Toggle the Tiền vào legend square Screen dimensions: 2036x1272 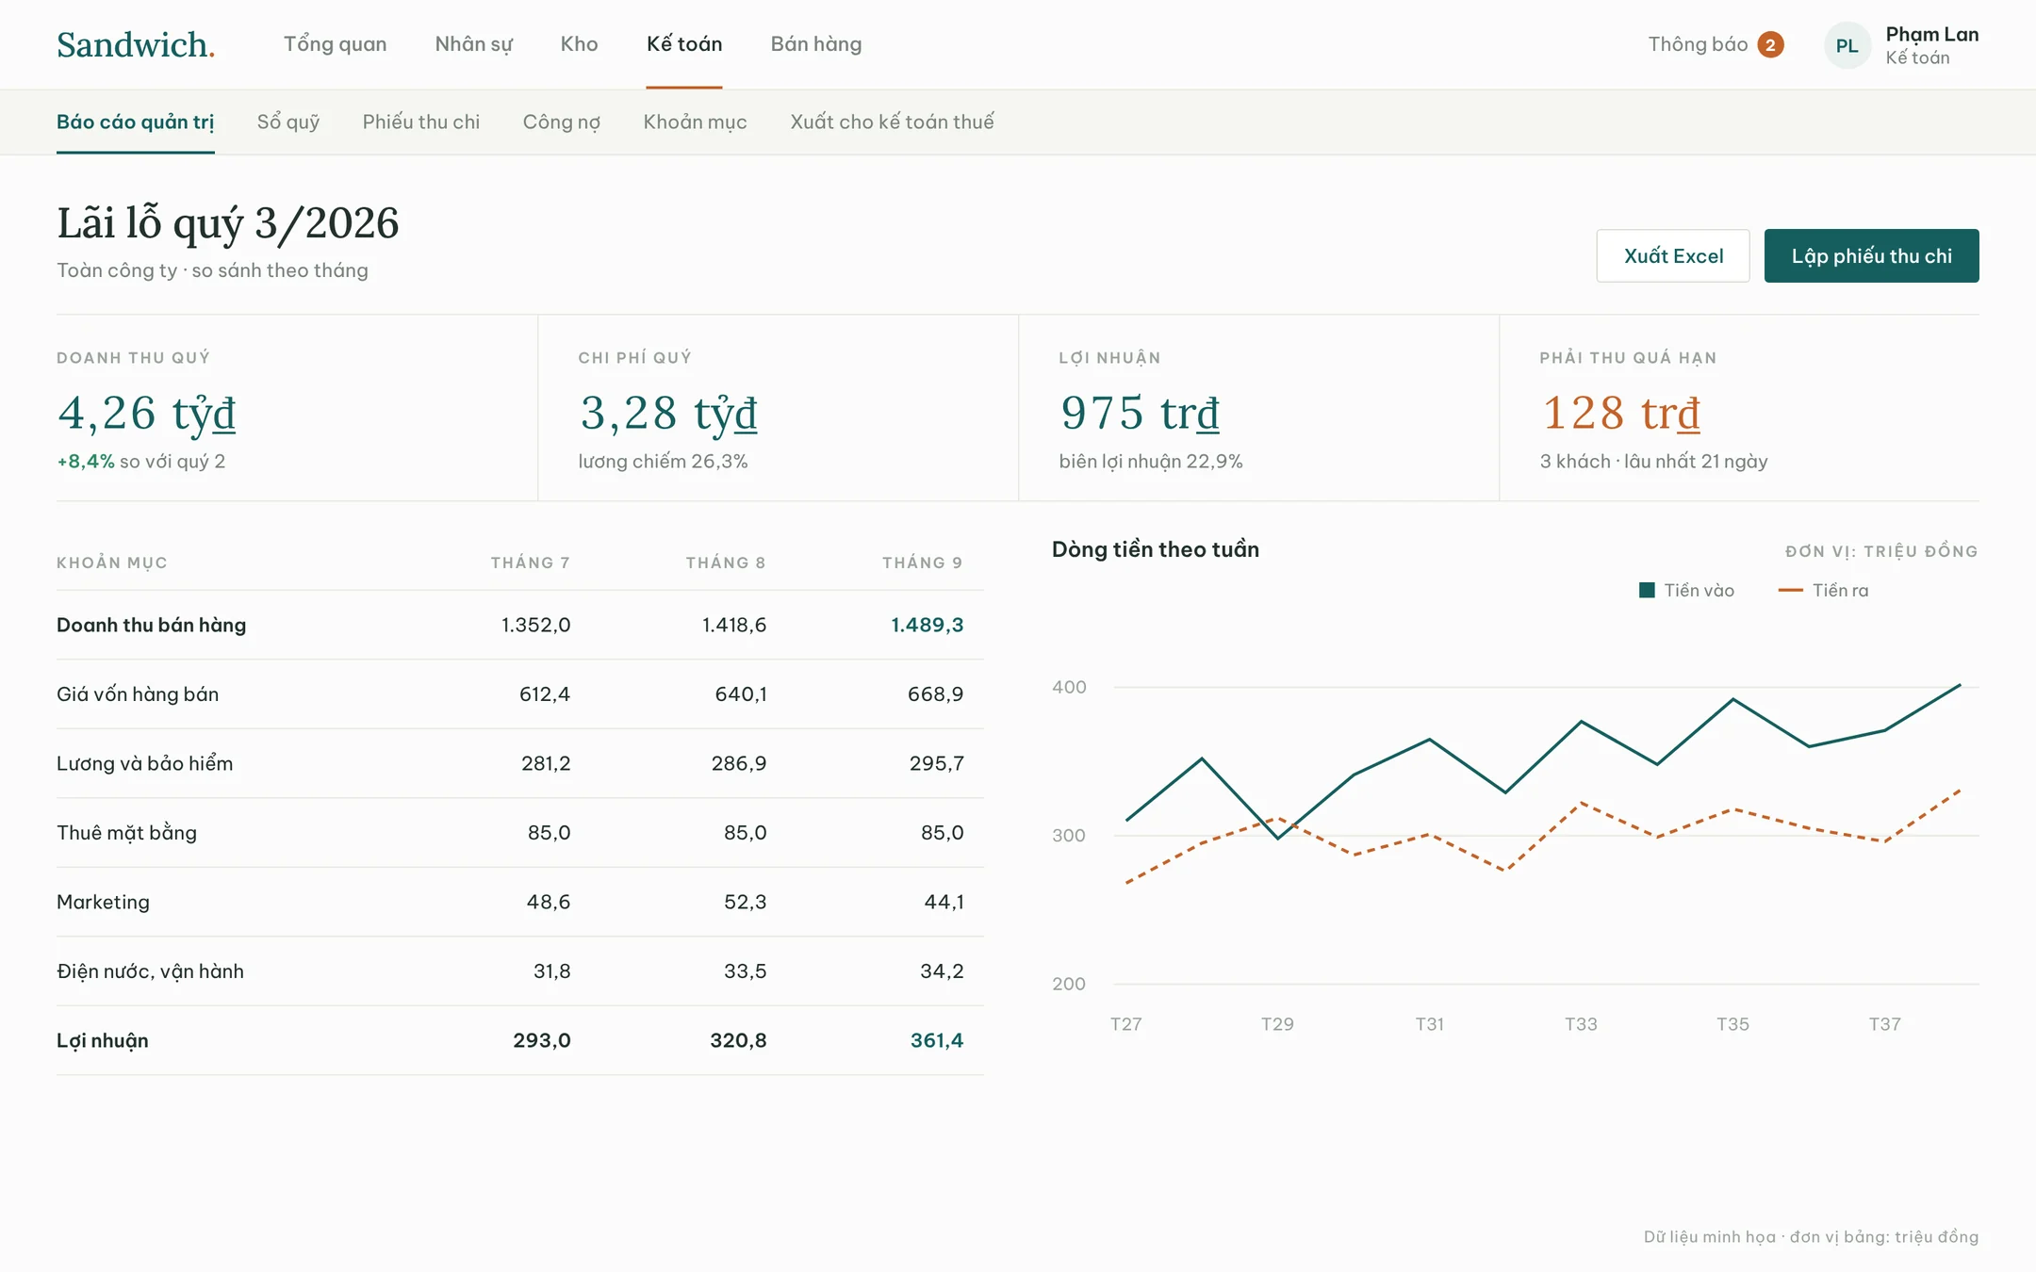click(1647, 590)
